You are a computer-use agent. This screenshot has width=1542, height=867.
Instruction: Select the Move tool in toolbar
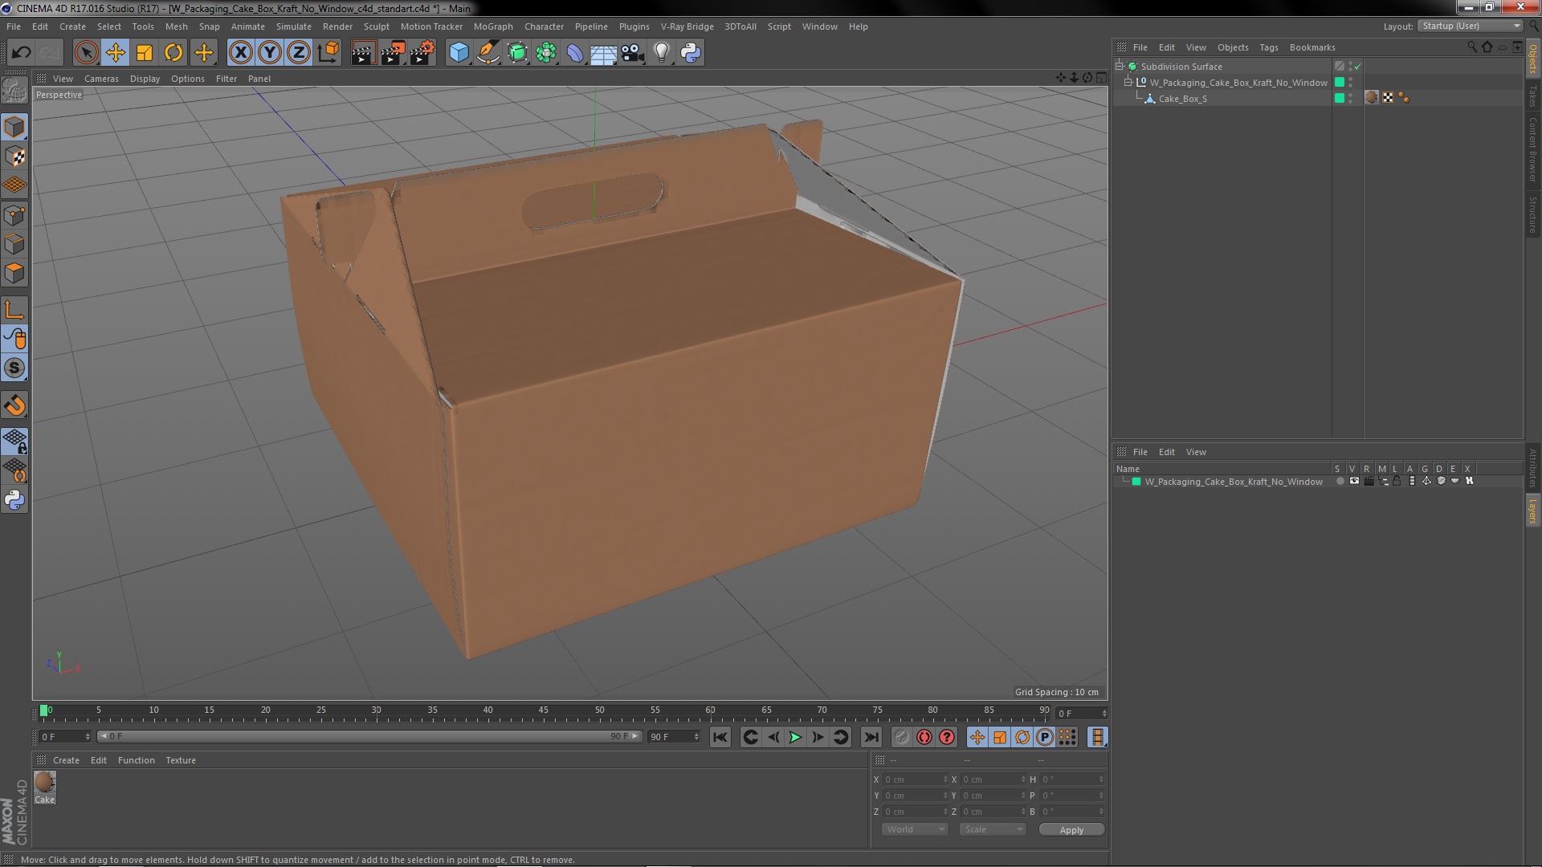click(x=115, y=53)
